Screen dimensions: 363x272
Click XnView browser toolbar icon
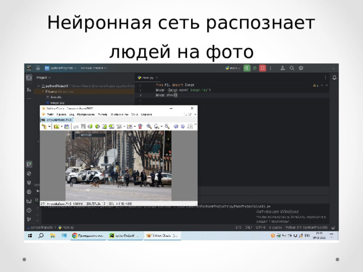44,126
